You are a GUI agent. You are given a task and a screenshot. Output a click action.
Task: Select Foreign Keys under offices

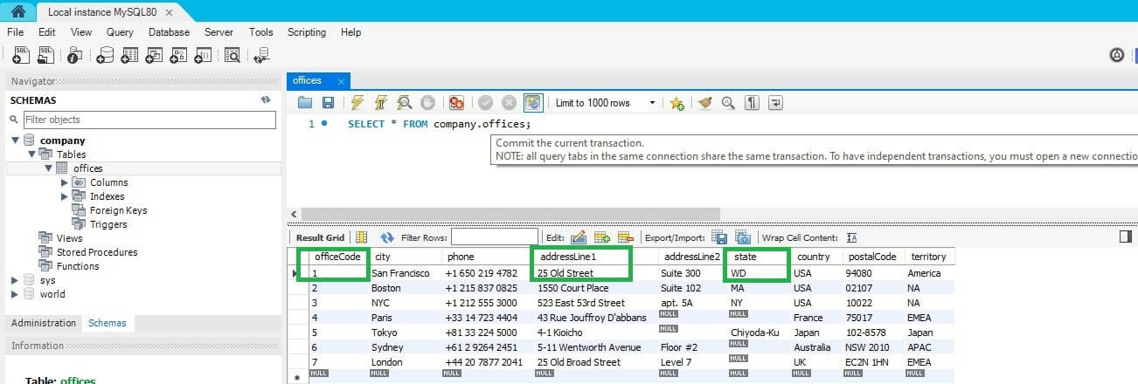(x=118, y=210)
